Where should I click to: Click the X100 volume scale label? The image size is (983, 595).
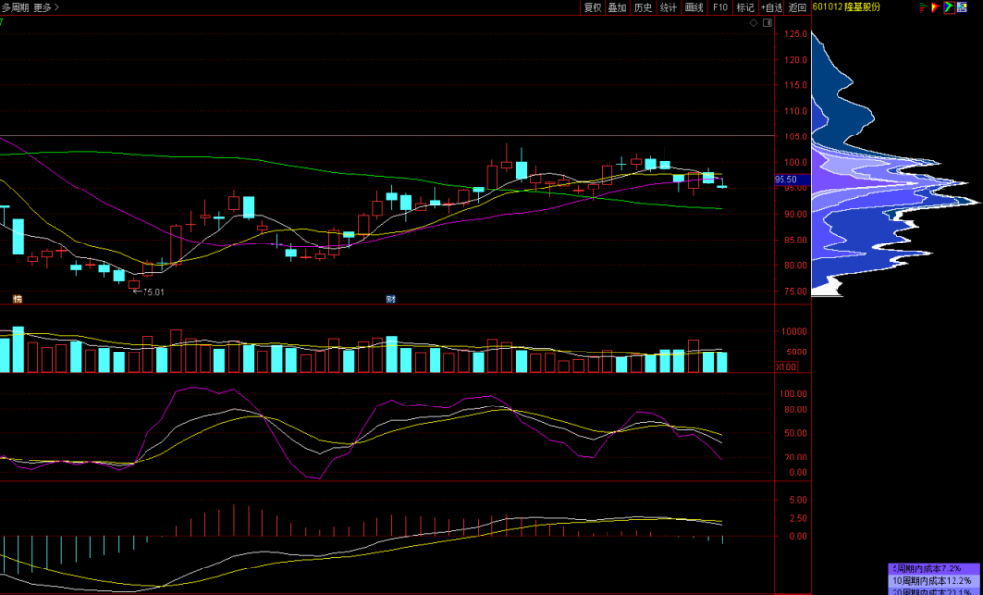pos(786,367)
